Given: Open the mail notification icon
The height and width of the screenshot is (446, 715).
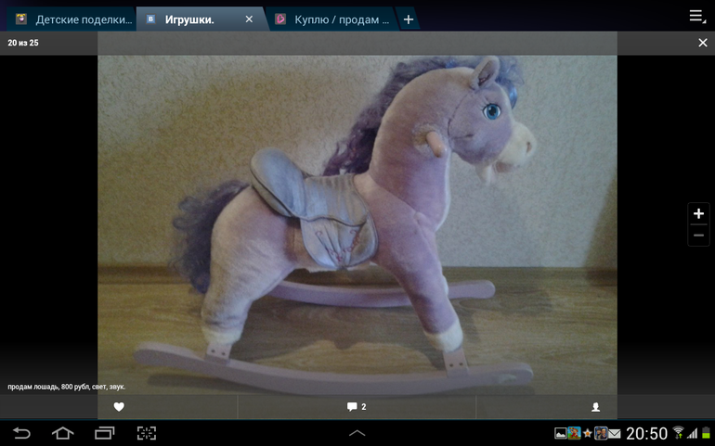Looking at the screenshot, I should 614,433.
